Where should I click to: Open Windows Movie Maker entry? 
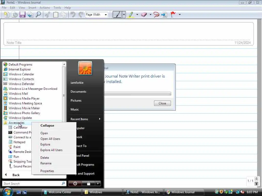point(24,108)
